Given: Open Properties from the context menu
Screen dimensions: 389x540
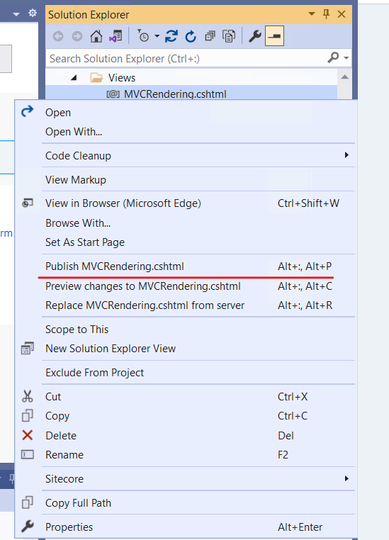Looking at the screenshot, I should click(x=186, y=527).
